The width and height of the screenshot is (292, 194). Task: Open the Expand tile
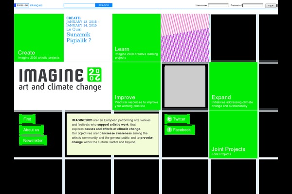tap(233, 86)
